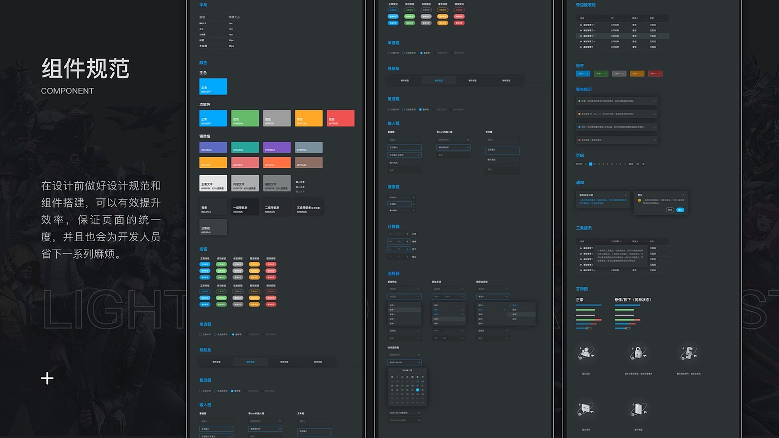Viewport: 779px width, 438px height.
Task: Select 未选悬停态 radio button in middle artboard
Action: pos(404,53)
